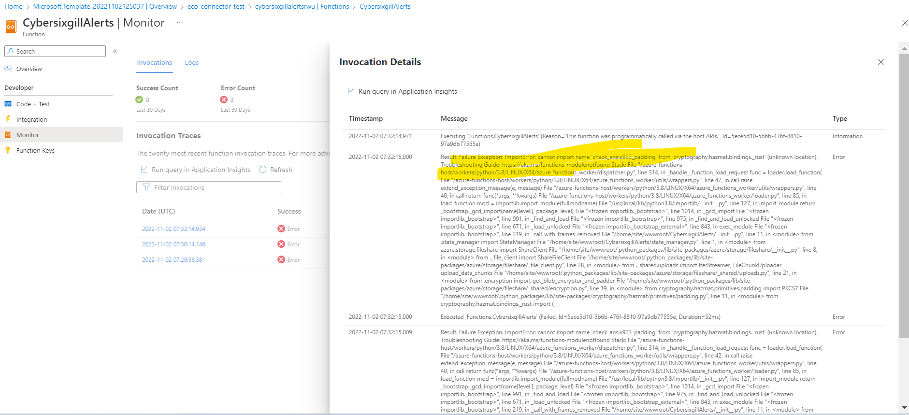Image resolution: width=909 pixels, height=415 pixels.
Task: Refresh the invocation traces
Action: coord(275,170)
